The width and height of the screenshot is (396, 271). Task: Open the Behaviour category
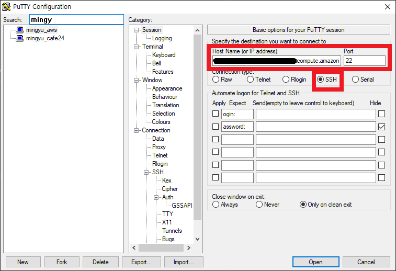click(165, 97)
